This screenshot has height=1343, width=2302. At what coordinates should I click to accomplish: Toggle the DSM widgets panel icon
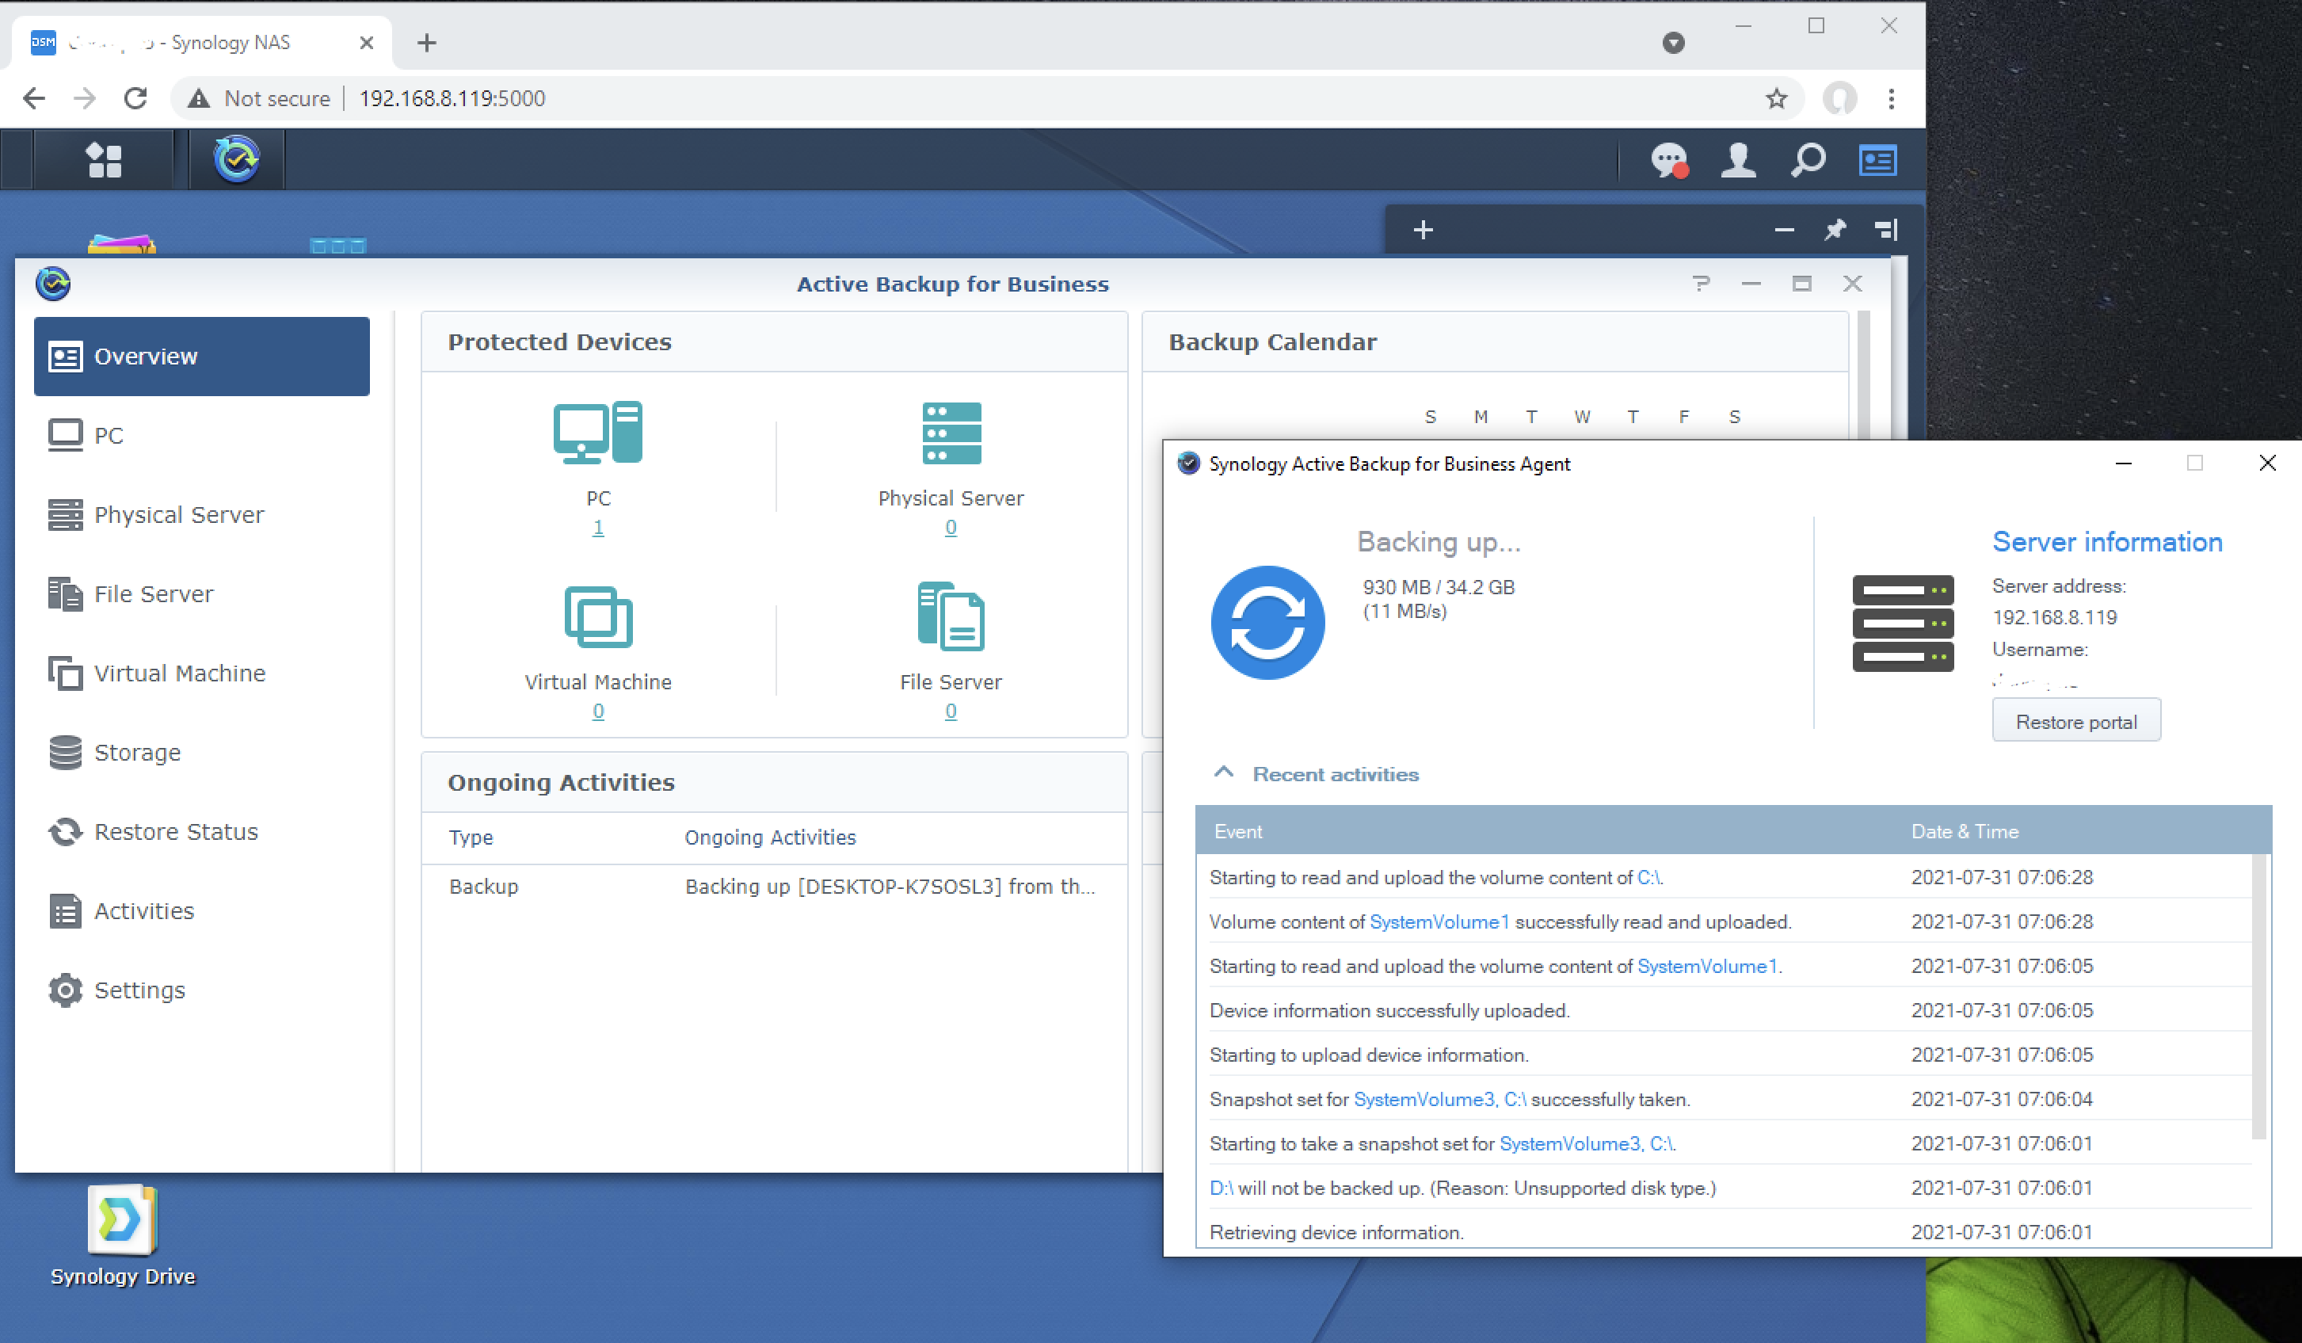(1878, 161)
